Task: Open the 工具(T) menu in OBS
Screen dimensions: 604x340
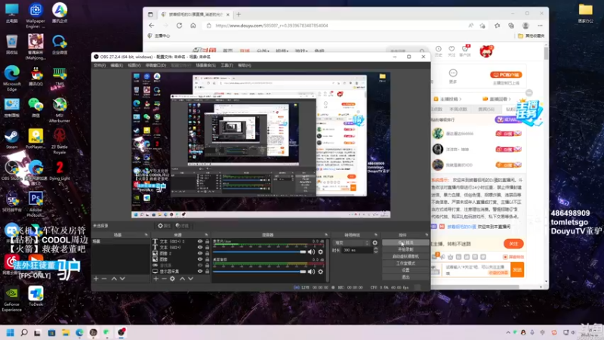Action: 227,66
